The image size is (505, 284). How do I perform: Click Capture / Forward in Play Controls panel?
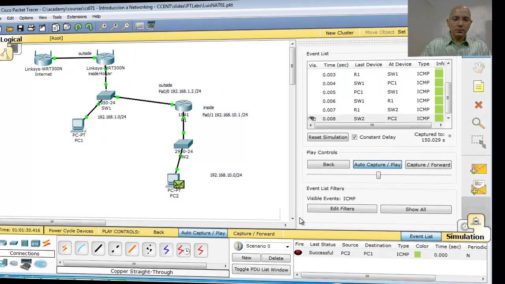[x=428, y=164]
